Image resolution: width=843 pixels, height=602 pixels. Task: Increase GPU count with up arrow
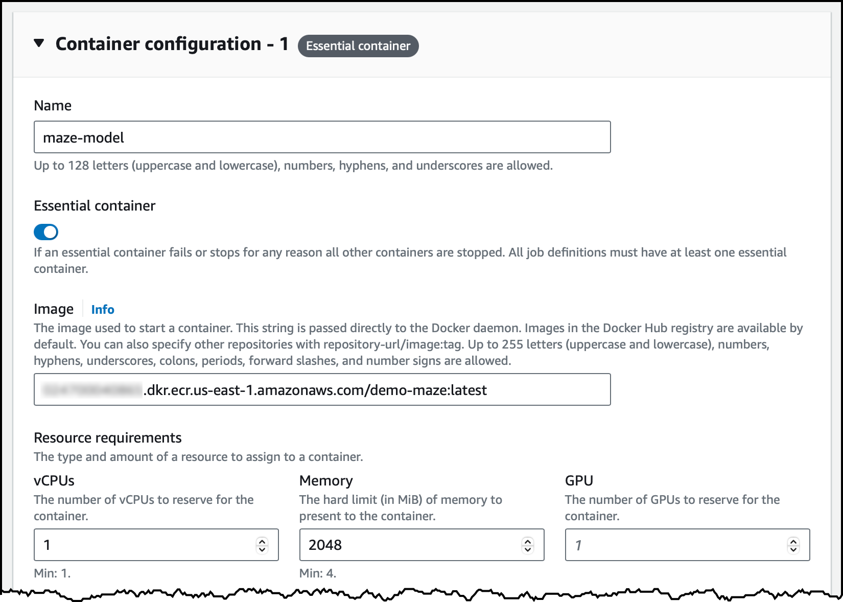coord(793,541)
